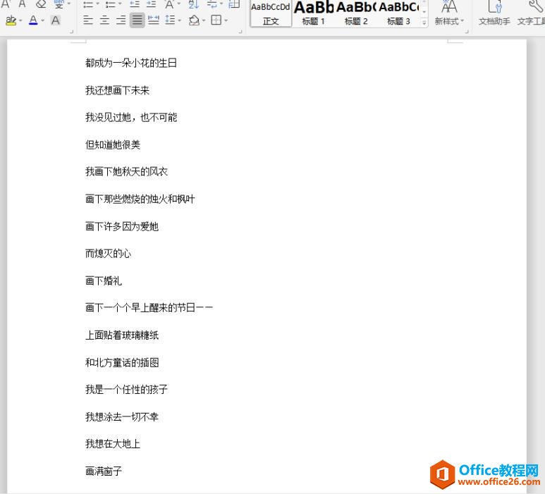This screenshot has height=494, width=545.
Task: Expand the borders dropdown arrow
Action: (x=226, y=20)
